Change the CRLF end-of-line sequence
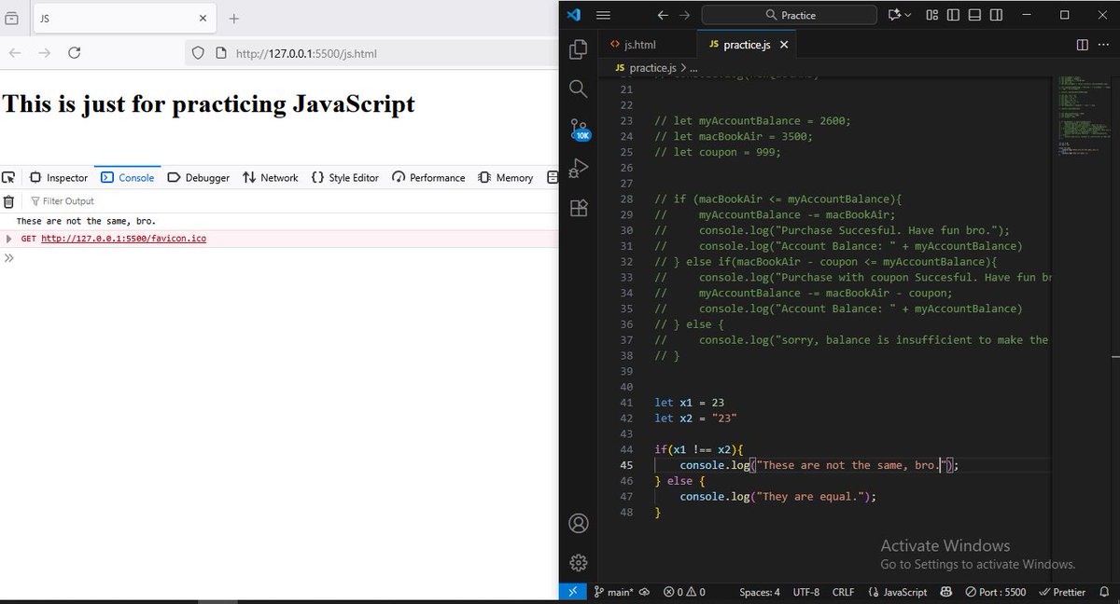 (843, 592)
